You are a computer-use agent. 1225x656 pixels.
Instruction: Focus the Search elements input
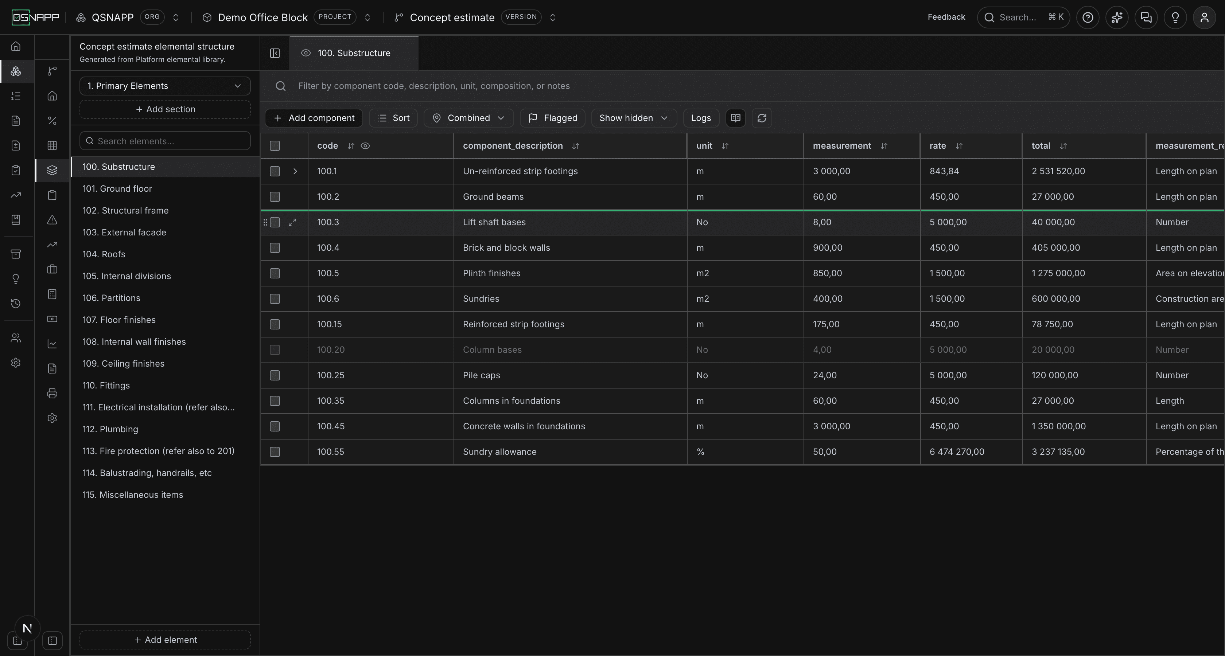coord(165,141)
